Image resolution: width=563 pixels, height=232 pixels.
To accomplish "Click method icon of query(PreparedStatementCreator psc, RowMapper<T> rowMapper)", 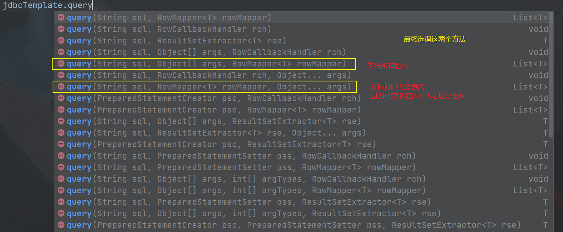I will [61, 110].
